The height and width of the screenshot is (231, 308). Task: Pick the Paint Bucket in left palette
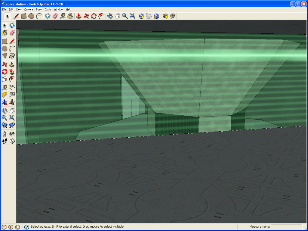coord(5,33)
